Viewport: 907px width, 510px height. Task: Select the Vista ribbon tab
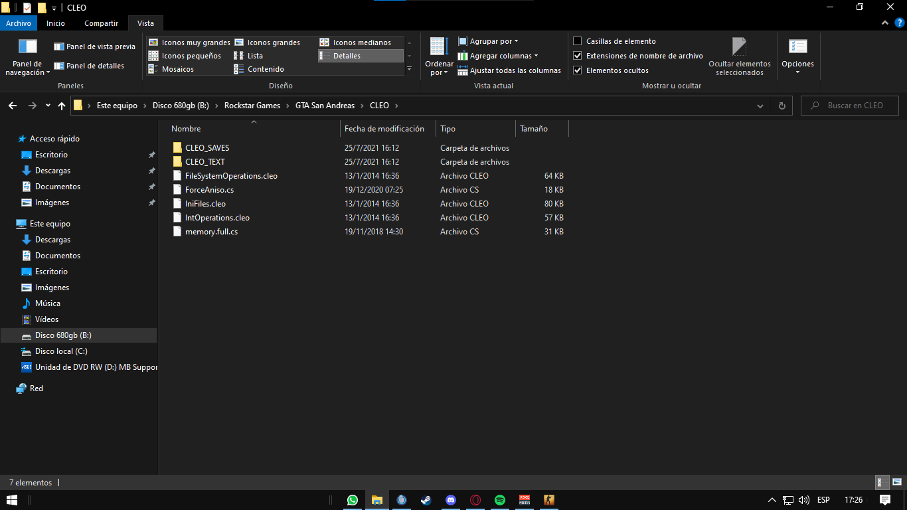[145, 23]
